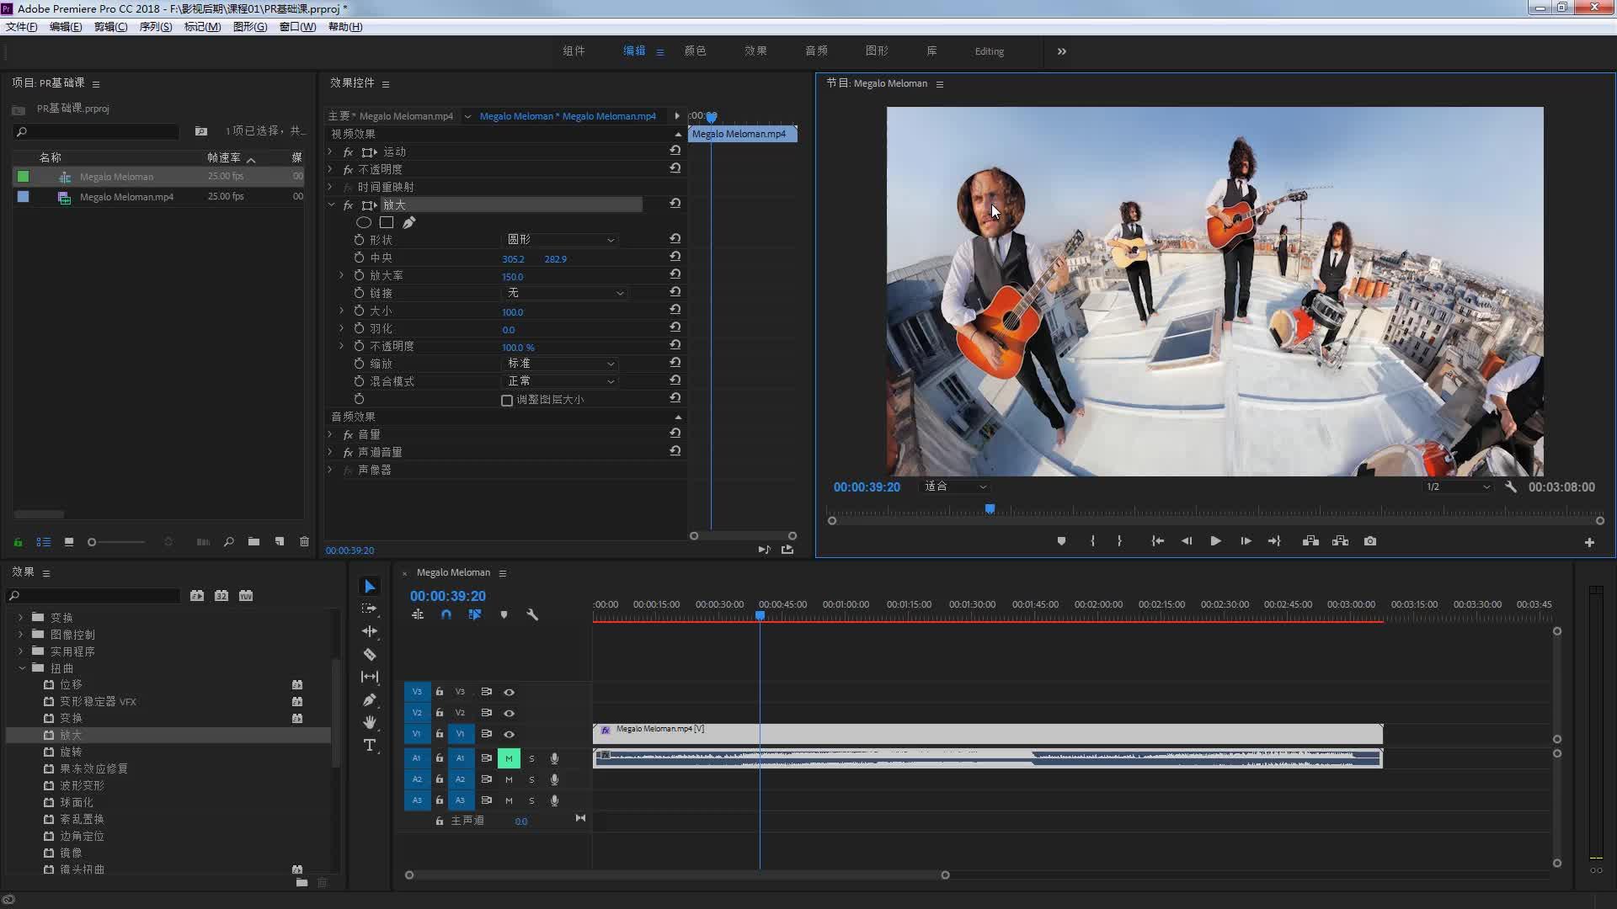Toggle mute on audio track A1
The width and height of the screenshot is (1617, 909).
509,758
